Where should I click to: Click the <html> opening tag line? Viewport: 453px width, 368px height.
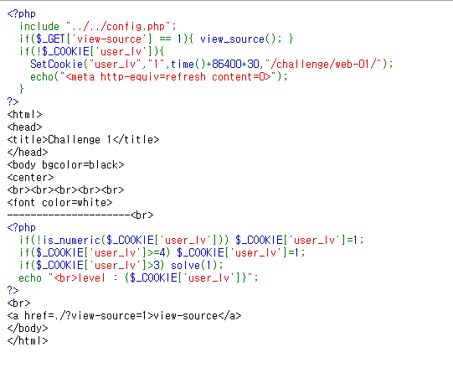[x=25, y=115]
